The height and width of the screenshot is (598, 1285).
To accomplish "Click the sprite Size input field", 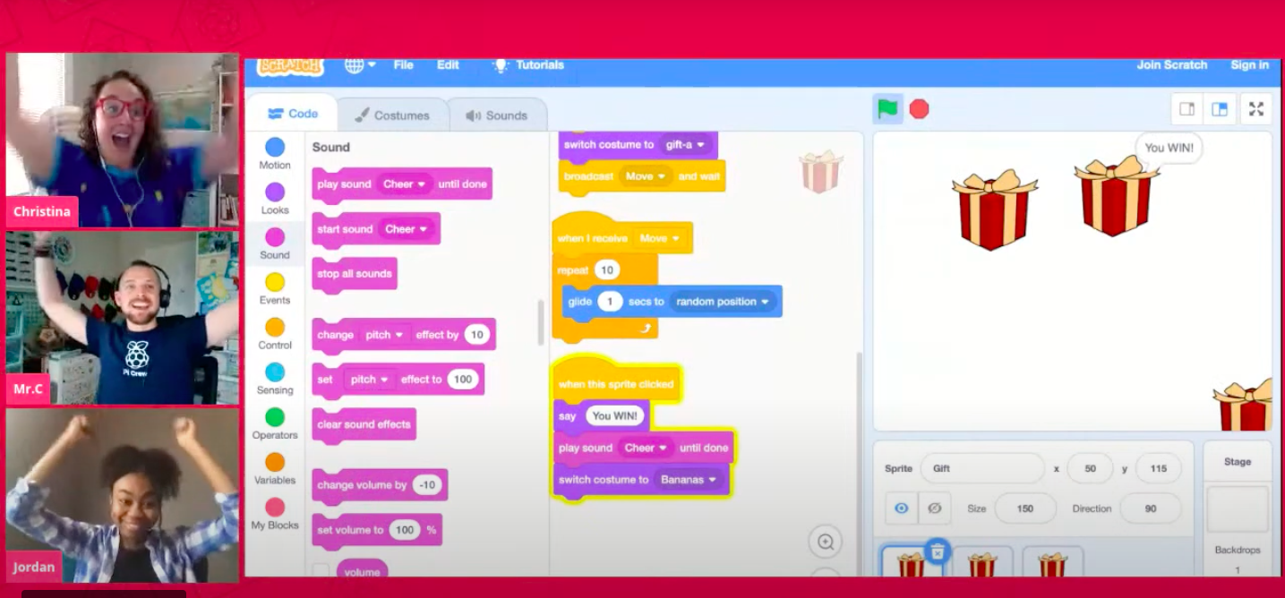I will pos(1024,508).
